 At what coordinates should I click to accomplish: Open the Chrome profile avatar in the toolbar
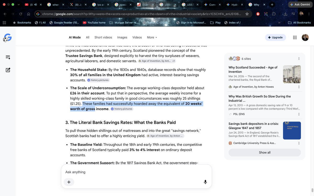pos(301,14)
